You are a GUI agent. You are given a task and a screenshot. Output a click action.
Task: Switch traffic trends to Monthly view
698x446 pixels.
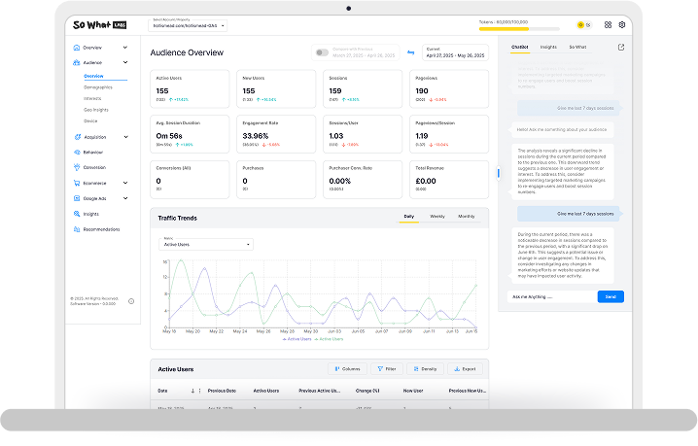pyautogui.click(x=467, y=216)
